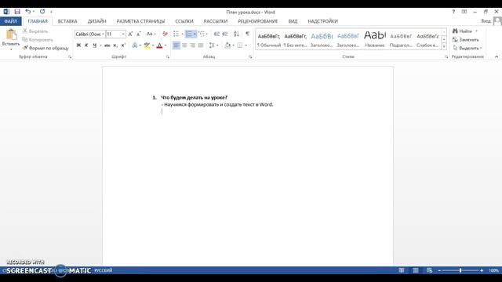Click the bullets list icon

click(176, 34)
